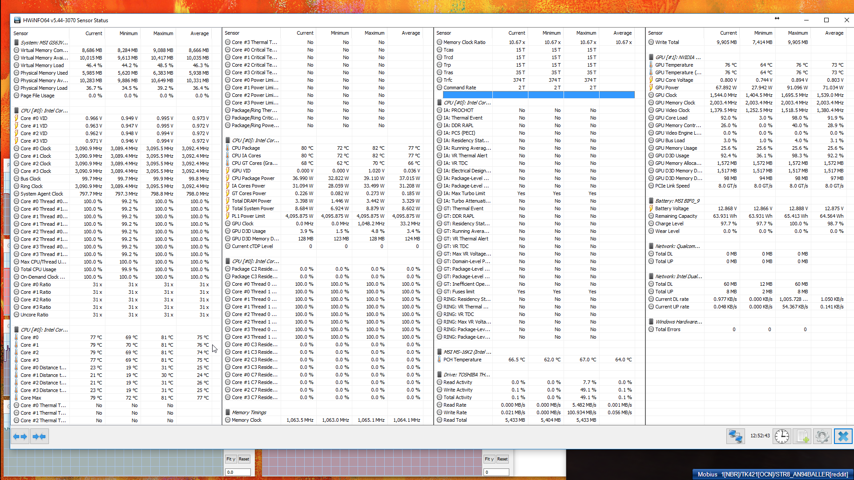
Task: Click lightning icon beside iGPU VID
Action: pyautogui.click(x=228, y=171)
